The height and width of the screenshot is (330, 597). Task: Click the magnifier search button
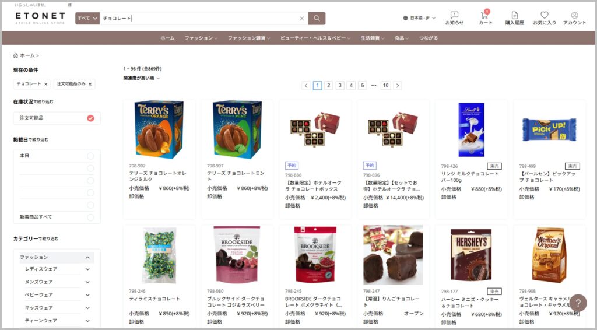click(x=317, y=18)
